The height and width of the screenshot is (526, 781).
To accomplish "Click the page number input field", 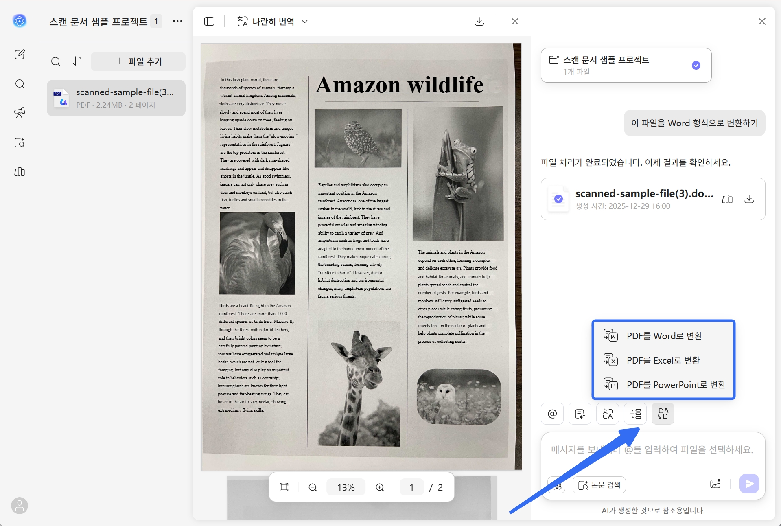I will point(411,487).
